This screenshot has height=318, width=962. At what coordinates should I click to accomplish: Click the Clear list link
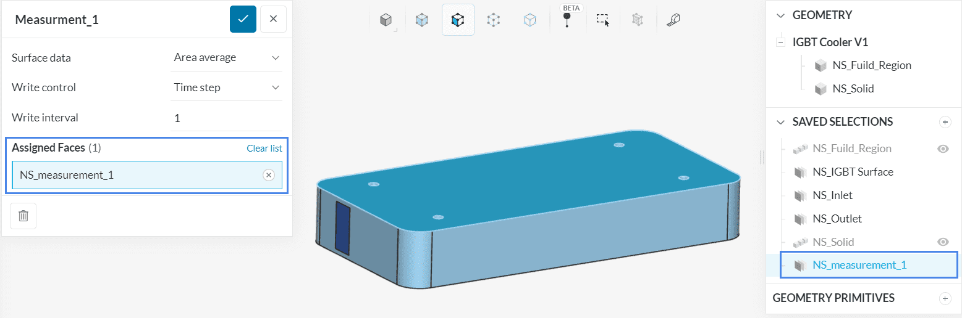pyautogui.click(x=264, y=149)
